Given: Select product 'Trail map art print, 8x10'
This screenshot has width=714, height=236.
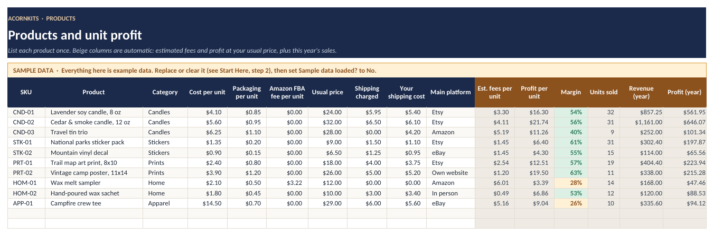Looking at the screenshot, I should 94,163.
